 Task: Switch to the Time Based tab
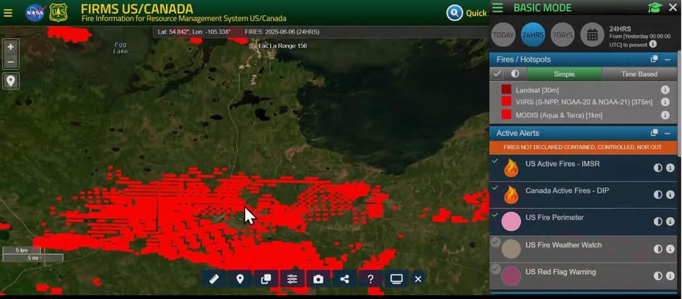coord(639,74)
